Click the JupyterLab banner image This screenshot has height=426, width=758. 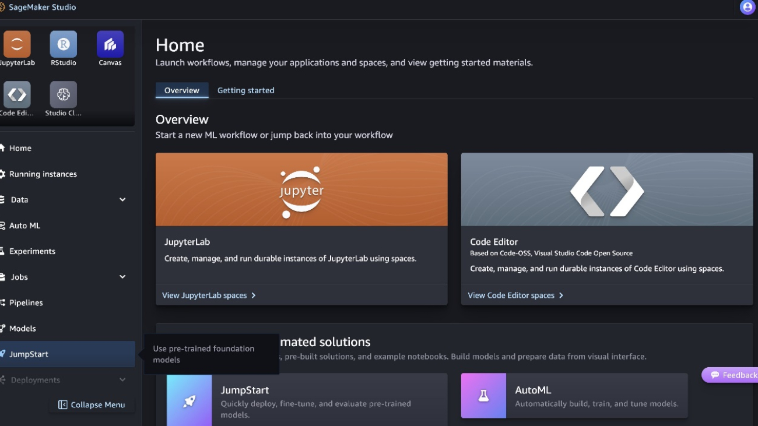[x=301, y=189]
